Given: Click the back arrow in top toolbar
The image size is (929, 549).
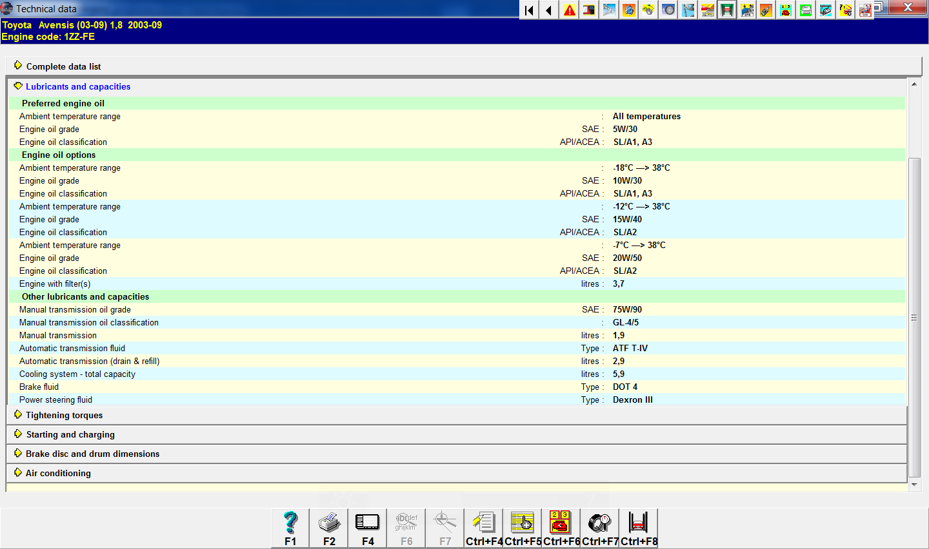Looking at the screenshot, I should click(549, 10).
